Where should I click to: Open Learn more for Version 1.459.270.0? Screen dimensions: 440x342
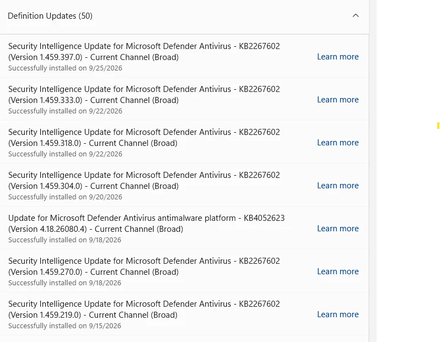tap(338, 272)
